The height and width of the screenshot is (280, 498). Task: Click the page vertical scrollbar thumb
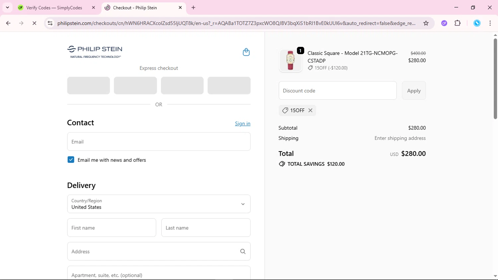click(495, 79)
